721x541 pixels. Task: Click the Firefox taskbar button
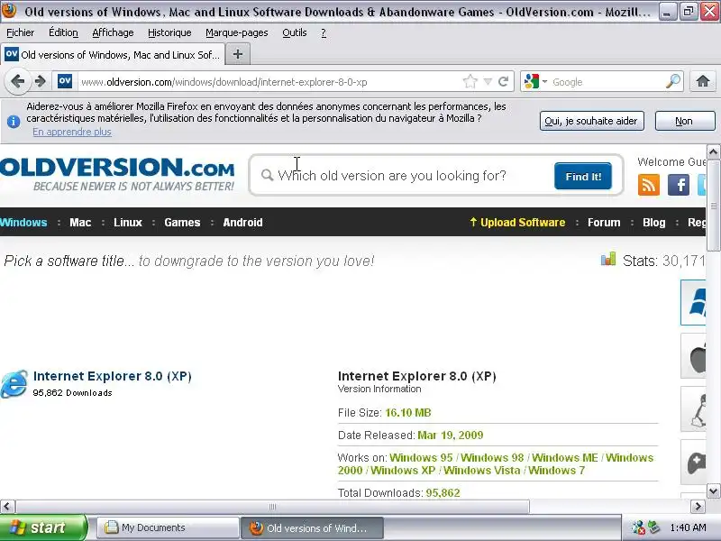click(312, 527)
